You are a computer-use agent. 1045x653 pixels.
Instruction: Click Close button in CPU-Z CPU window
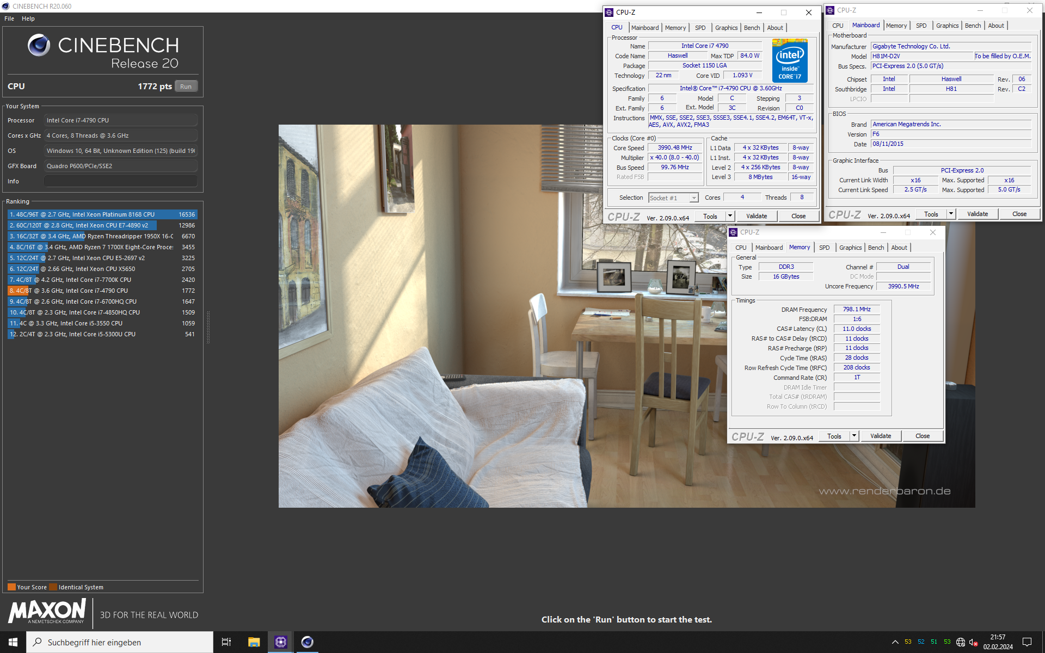pos(798,216)
